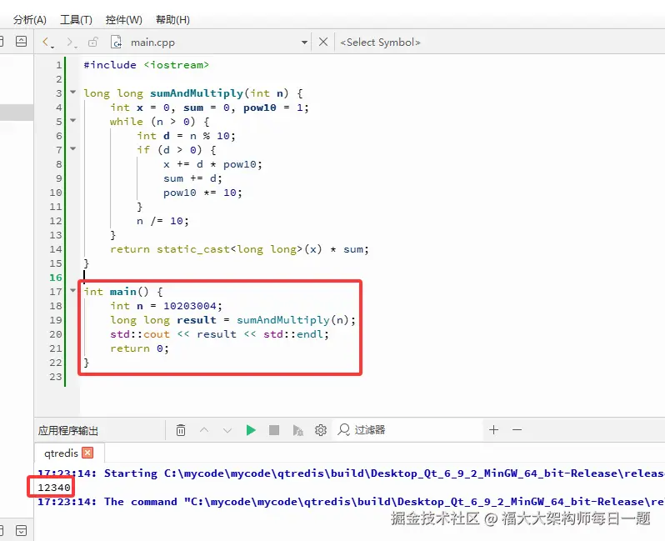The height and width of the screenshot is (541, 665).
Task: Click line number 1 in gutter
Action: tap(58, 65)
